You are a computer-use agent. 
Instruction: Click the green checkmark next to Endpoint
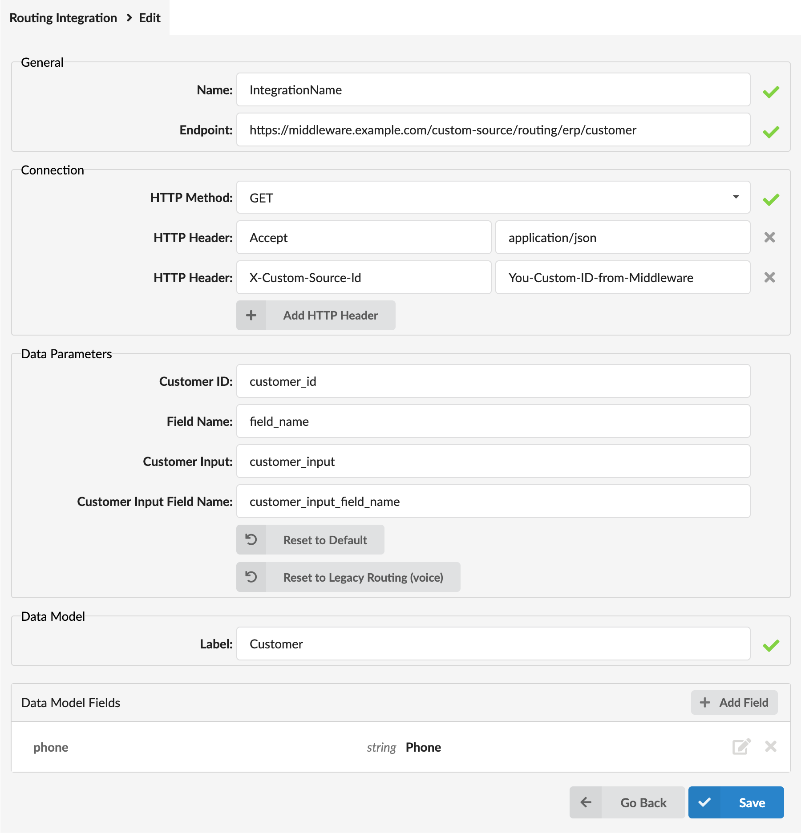click(771, 132)
